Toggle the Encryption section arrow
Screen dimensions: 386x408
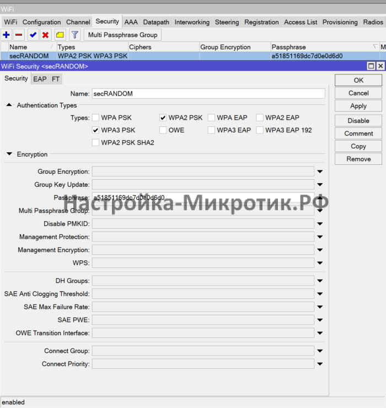point(9,154)
